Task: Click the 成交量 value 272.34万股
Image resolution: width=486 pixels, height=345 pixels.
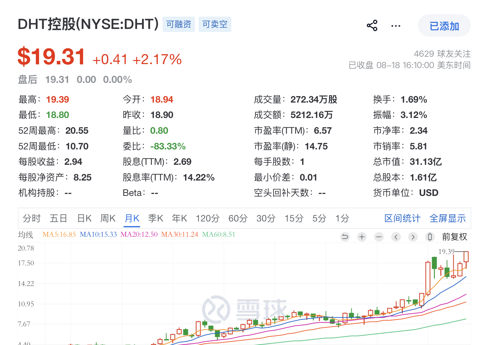Action: tap(314, 99)
